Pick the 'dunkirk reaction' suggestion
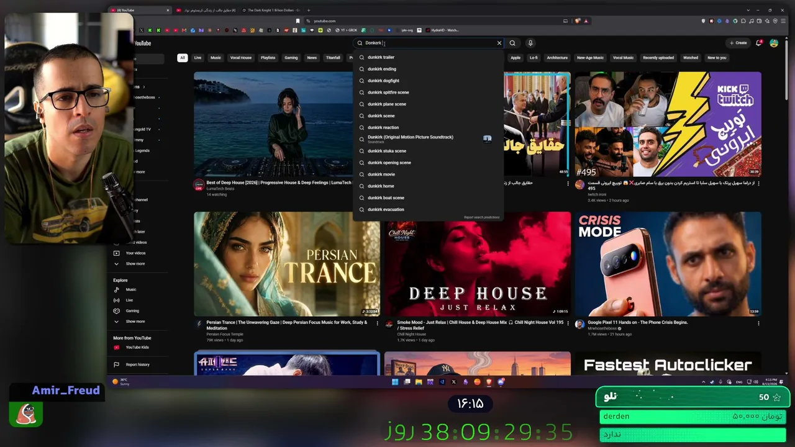 [428, 127]
